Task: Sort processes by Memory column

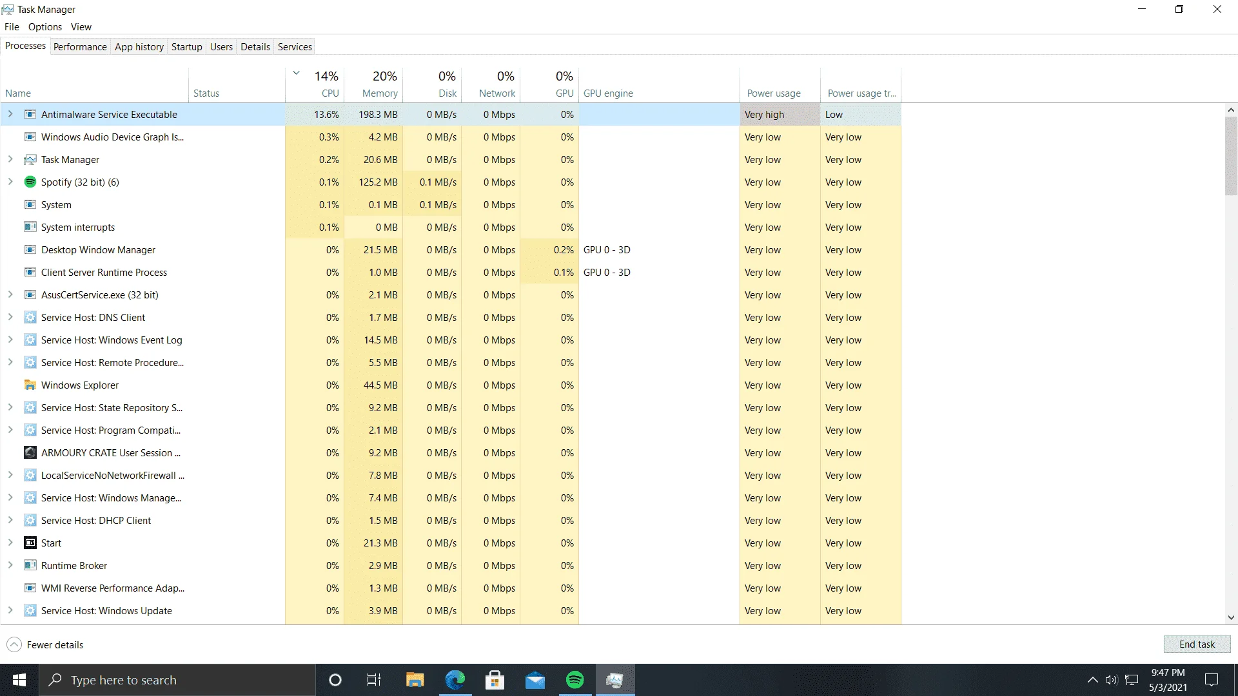Action: [x=373, y=84]
